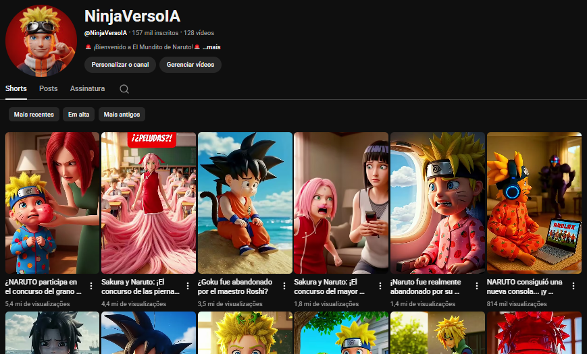Click Personalizar o canal button
This screenshot has height=354, width=587.
pyautogui.click(x=120, y=65)
